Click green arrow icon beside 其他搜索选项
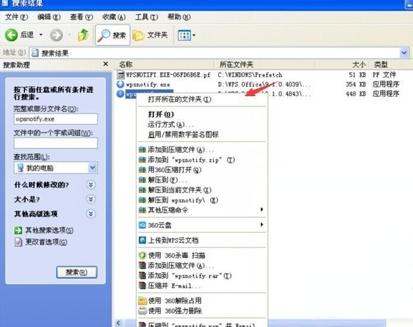Viewport: 413px width, 327px height. pos(18,230)
